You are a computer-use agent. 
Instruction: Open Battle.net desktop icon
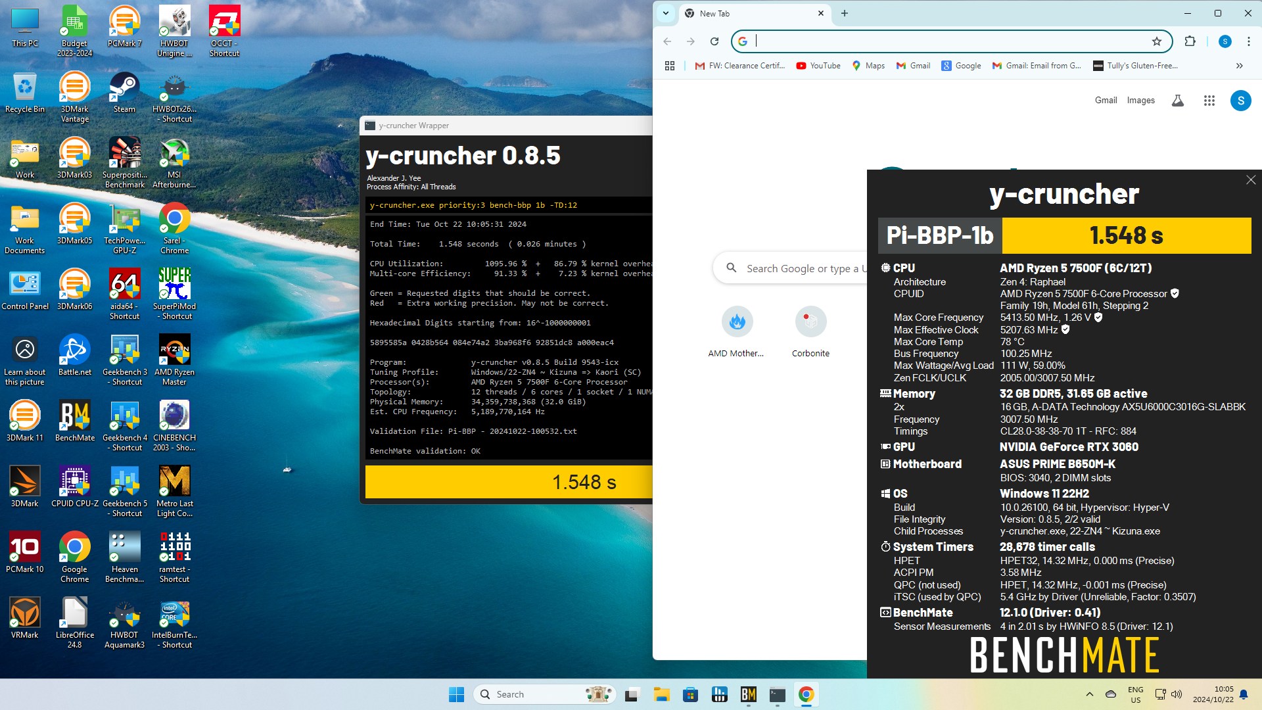[x=74, y=355]
